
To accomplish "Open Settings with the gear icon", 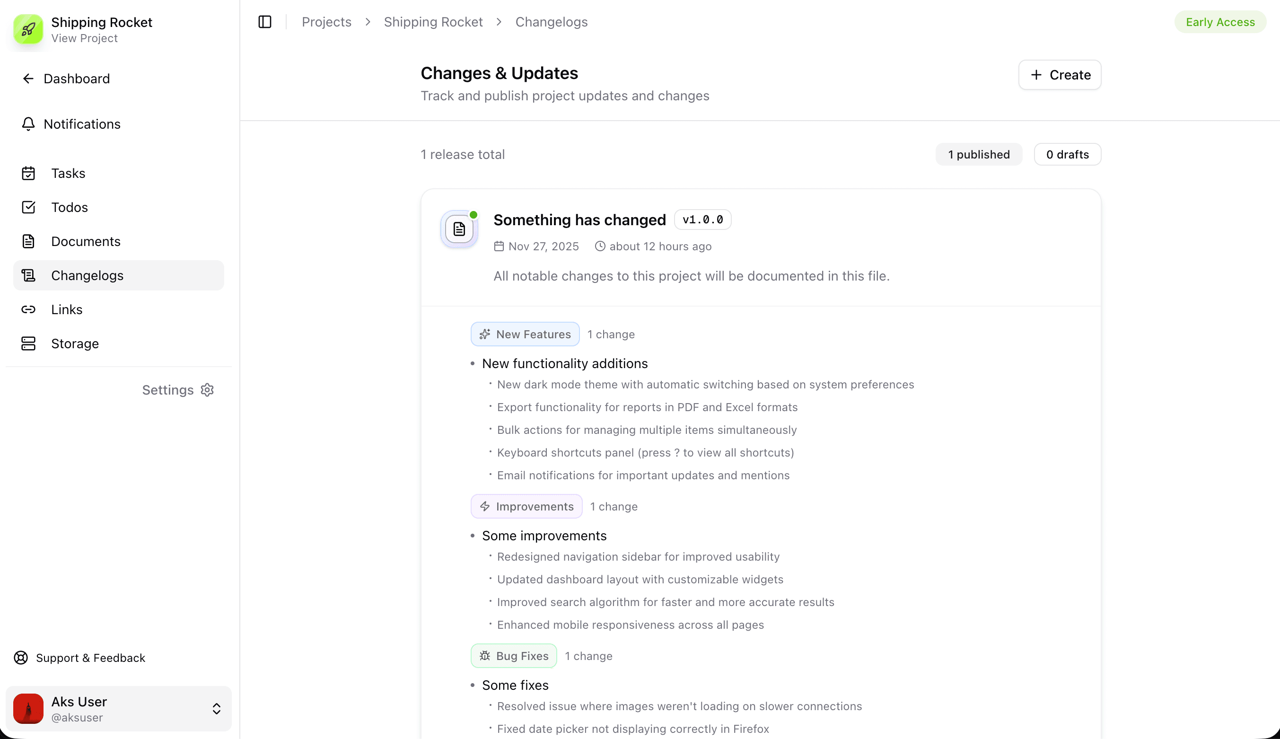I will (x=207, y=390).
